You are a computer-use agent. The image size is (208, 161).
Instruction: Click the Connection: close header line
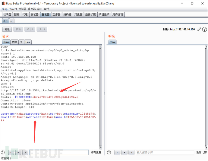click(x=15, y=100)
